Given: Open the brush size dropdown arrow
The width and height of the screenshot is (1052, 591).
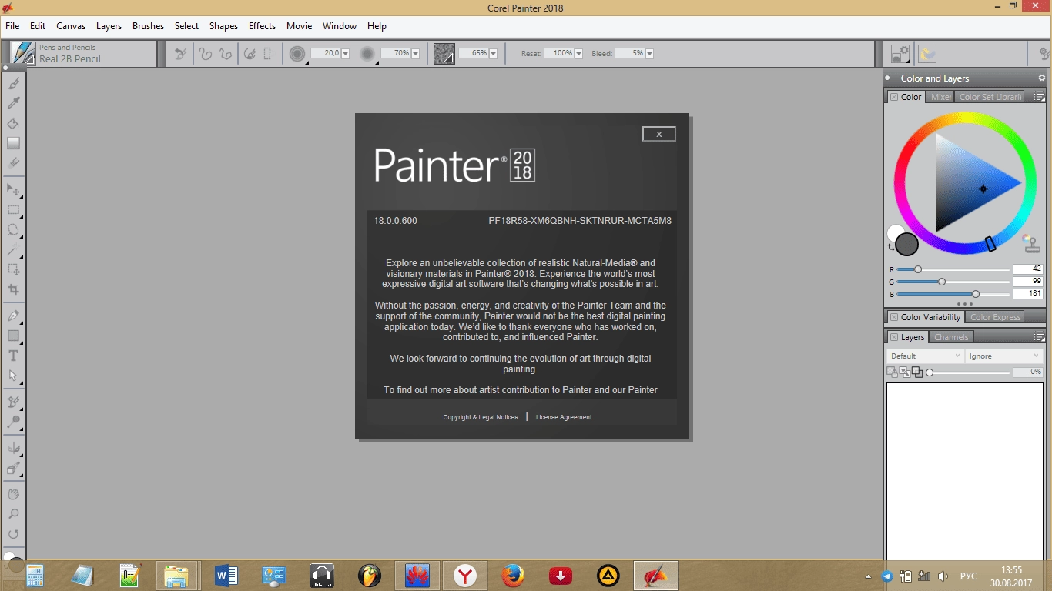Looking at the screenshot, I should (x=345, y=54).
